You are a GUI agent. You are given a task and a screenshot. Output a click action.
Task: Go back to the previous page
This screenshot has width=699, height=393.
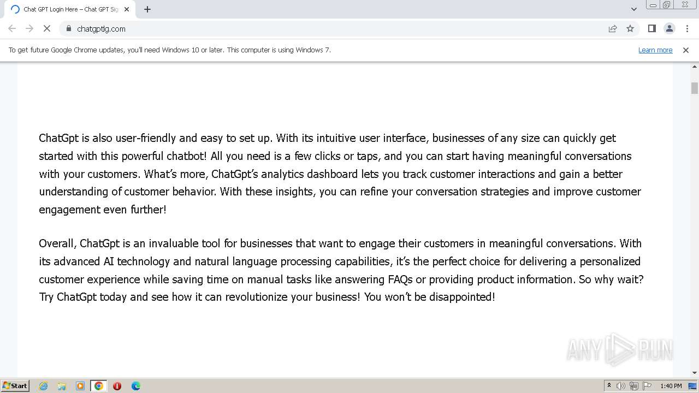coord(12,28)
